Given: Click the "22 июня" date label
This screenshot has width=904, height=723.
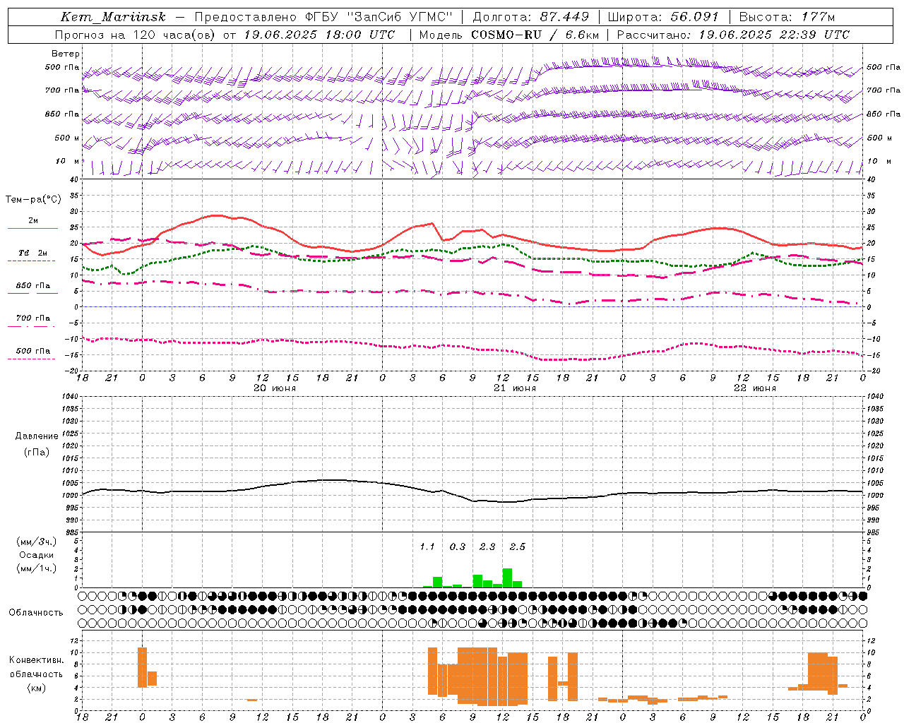Looking at the screenshot, I should pyautogui.click(x=755, y=388).
